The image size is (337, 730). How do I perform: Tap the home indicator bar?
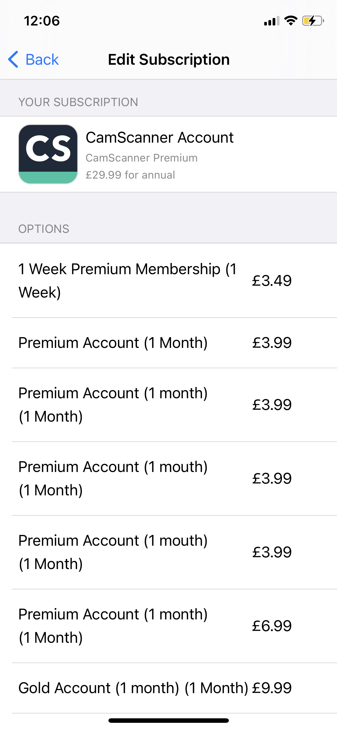tap(169, 720)
